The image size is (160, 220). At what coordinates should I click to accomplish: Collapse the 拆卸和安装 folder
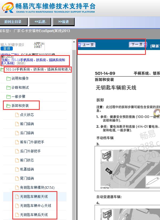pyautogui.click(x=20, y=106)
